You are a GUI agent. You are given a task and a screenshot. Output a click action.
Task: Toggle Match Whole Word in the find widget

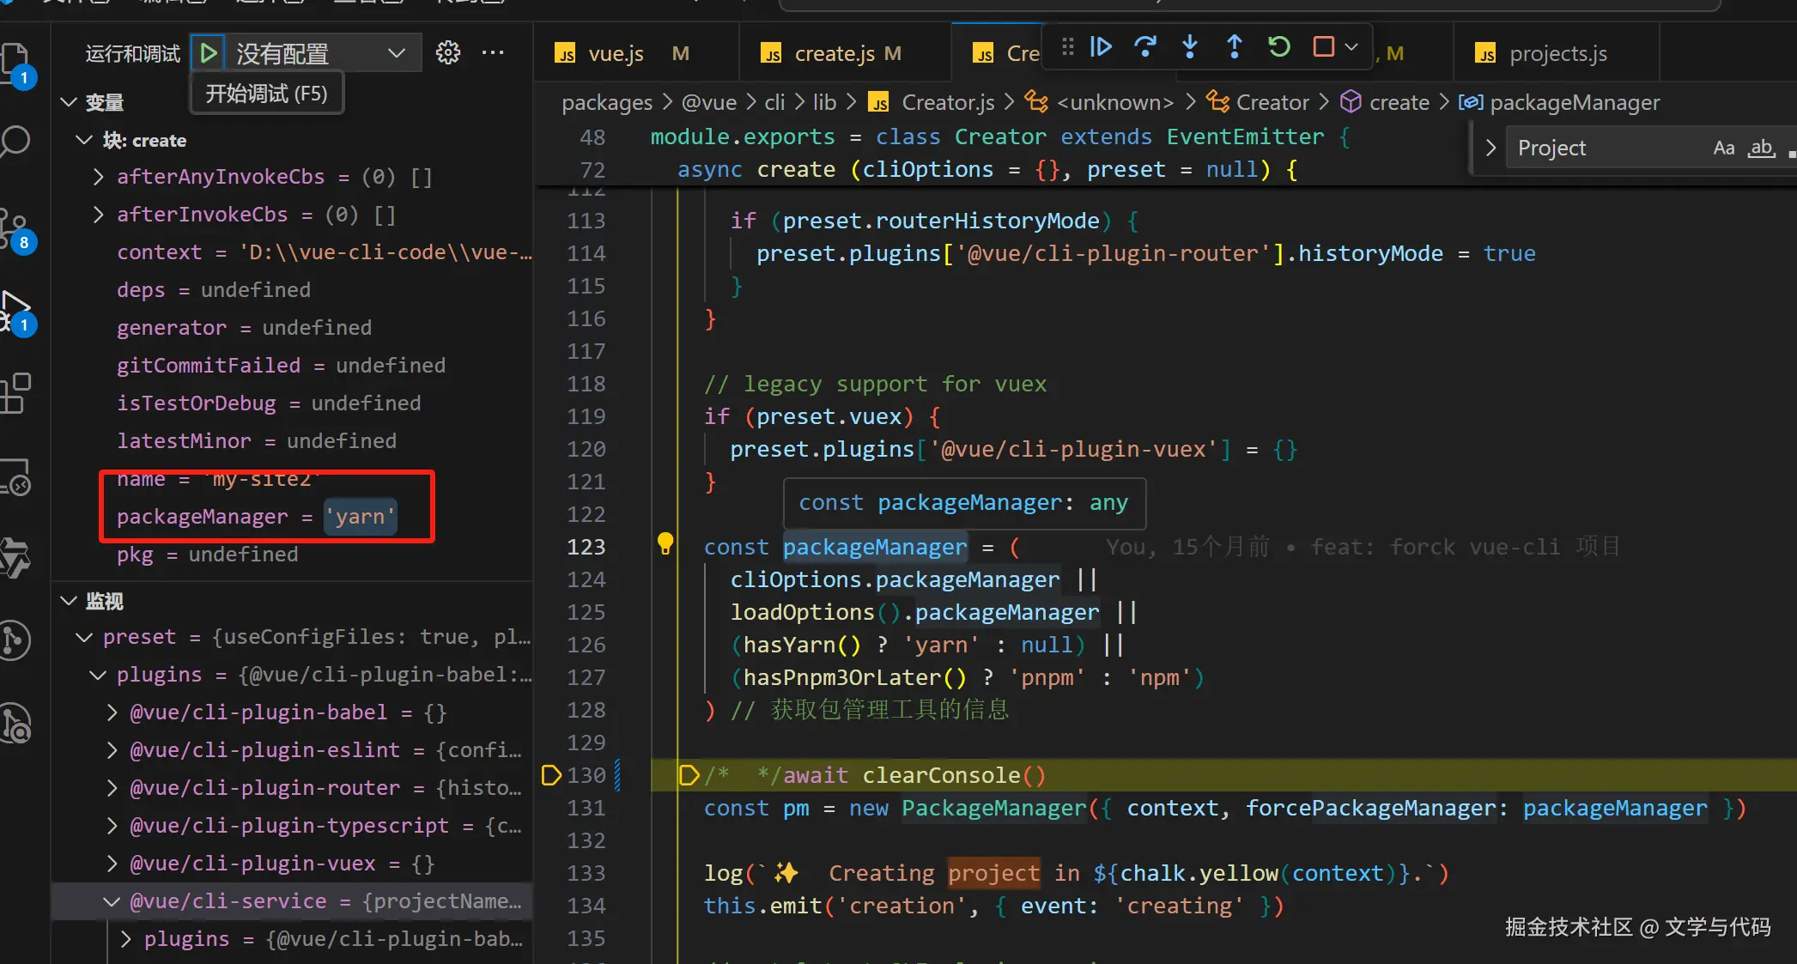tap(1761, 148)
